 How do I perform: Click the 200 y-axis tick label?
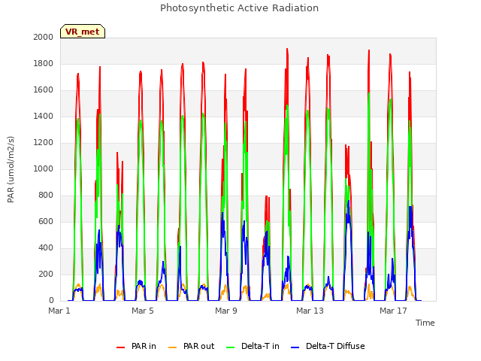[x=46, y=274]
